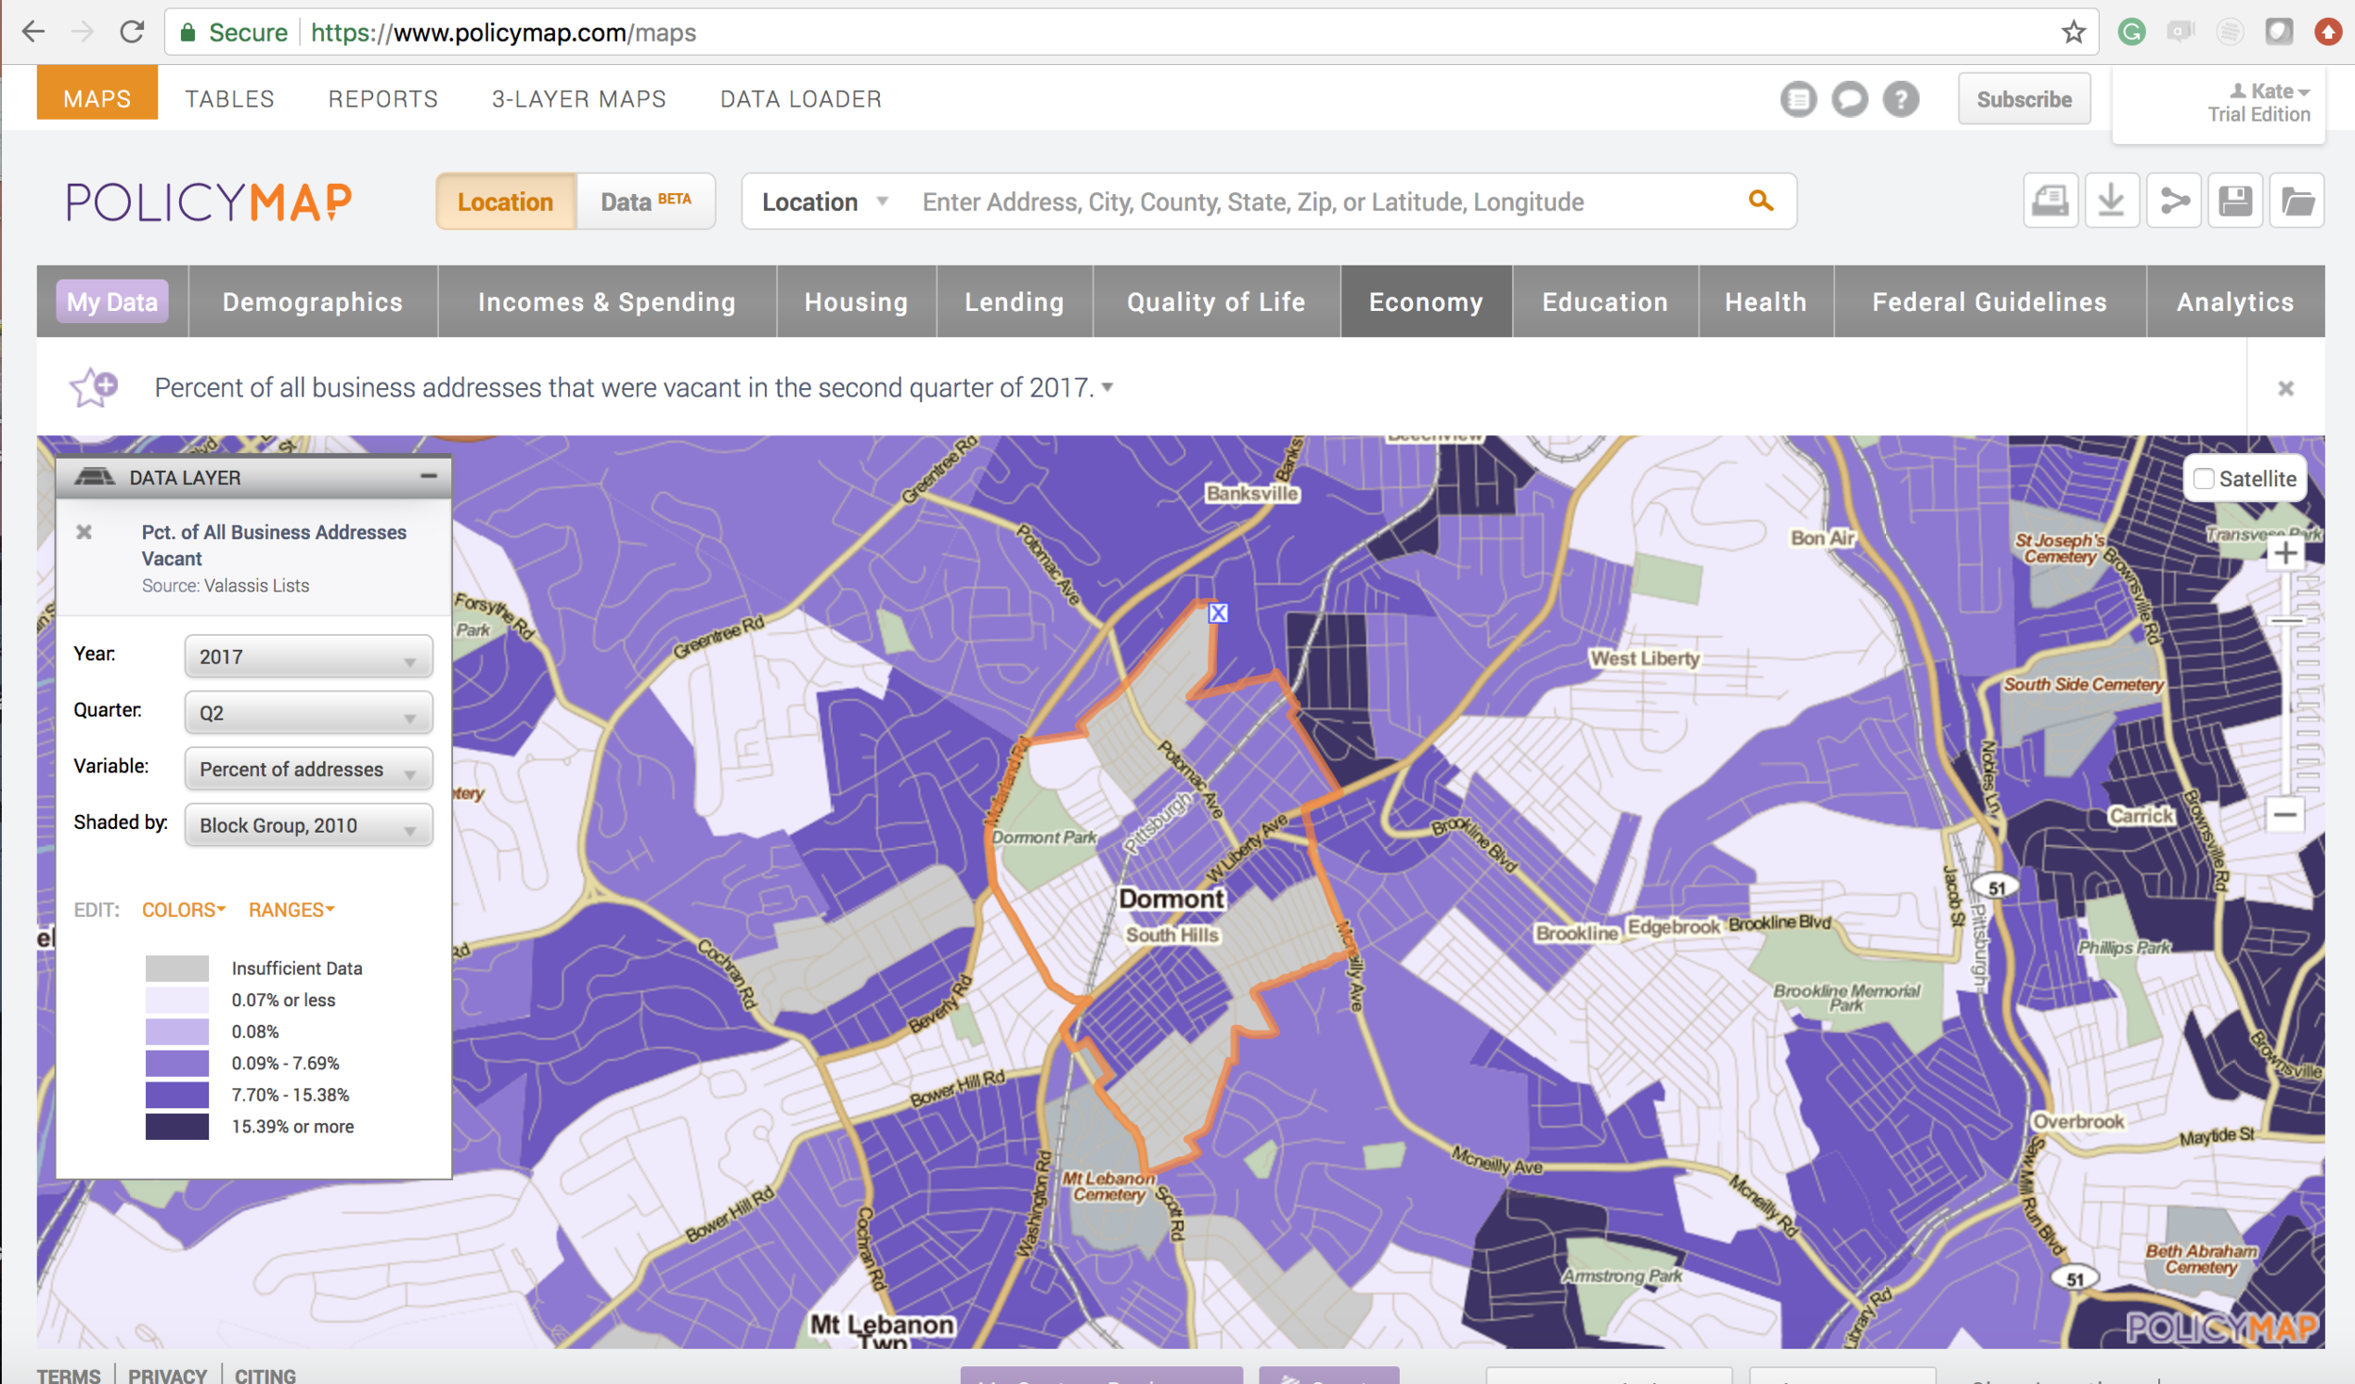Open the MAPS tab

pyautogui.click(x=97, y=98)
